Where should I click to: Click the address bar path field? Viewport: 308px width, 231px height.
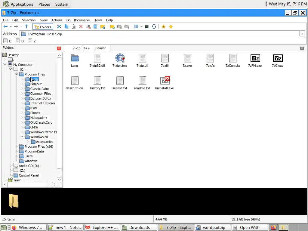coord(160,34)
